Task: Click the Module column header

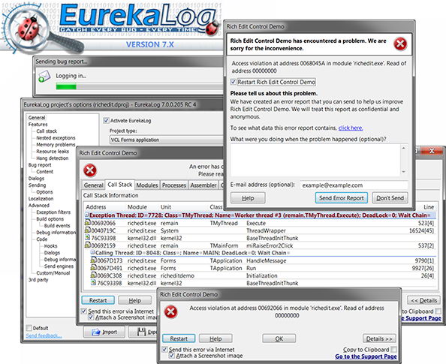Action: point(137,207)
